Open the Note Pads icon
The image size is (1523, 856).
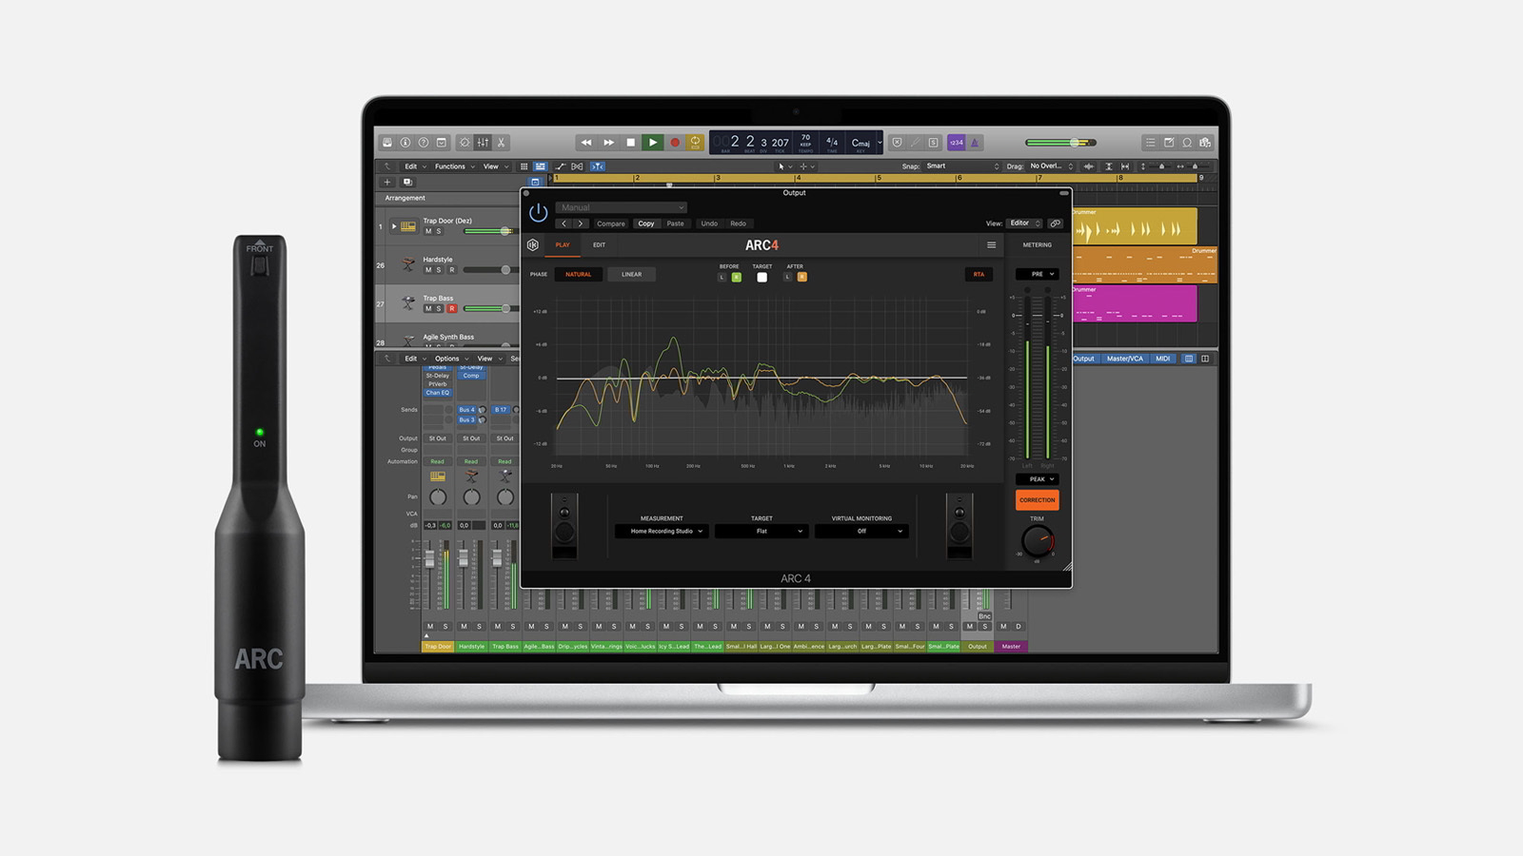(x=1169, y=143)
